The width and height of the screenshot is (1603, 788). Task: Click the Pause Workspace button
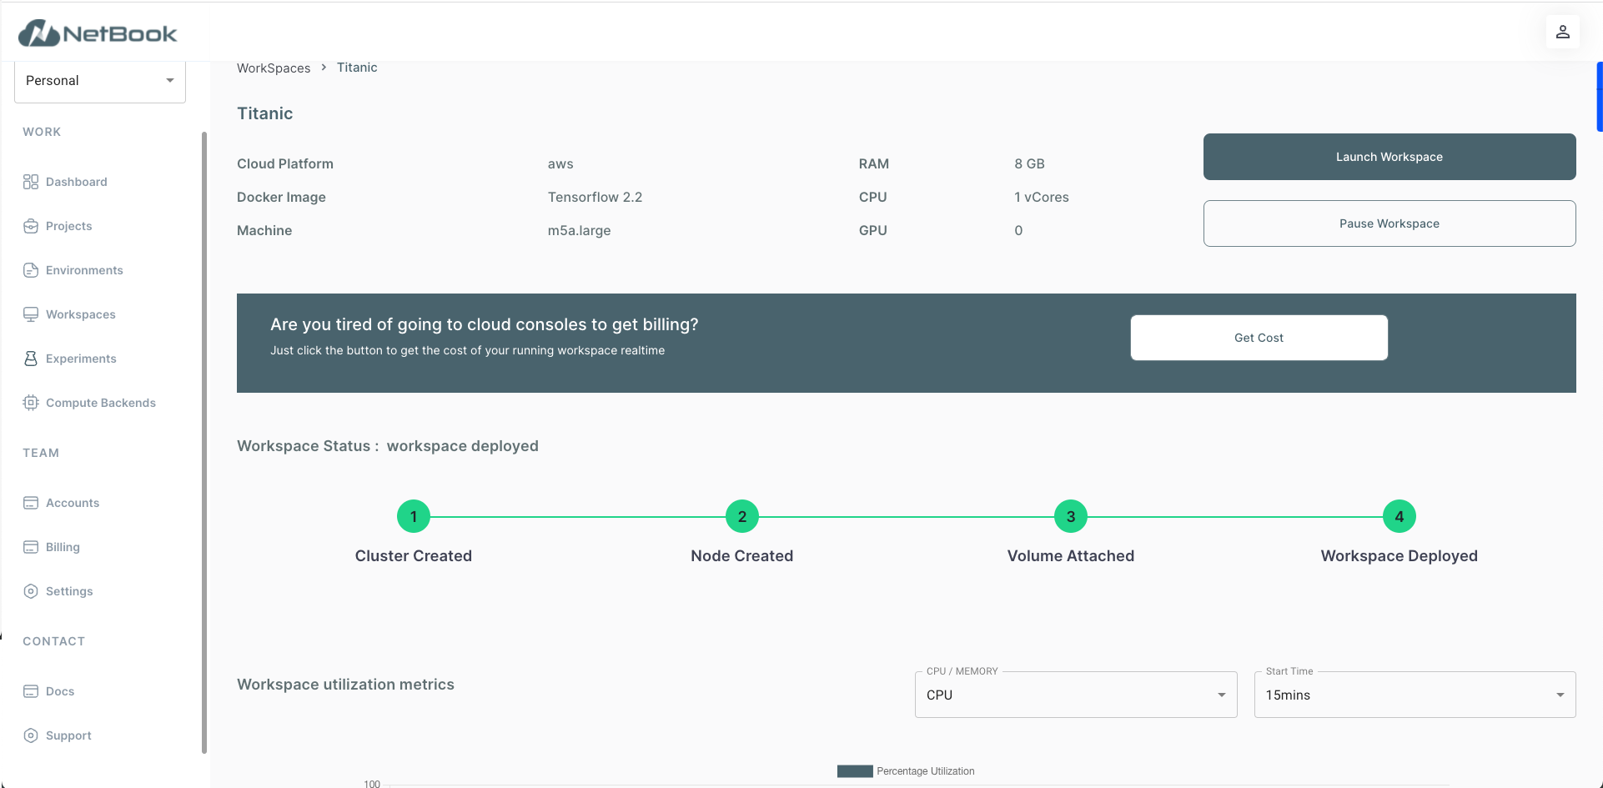(x=1389, y=223)
